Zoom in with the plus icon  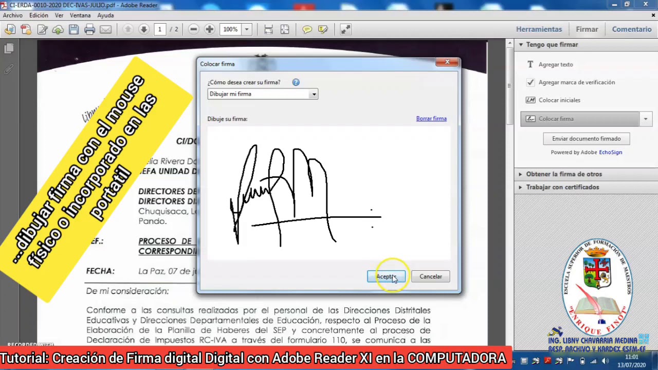(210, 29)
